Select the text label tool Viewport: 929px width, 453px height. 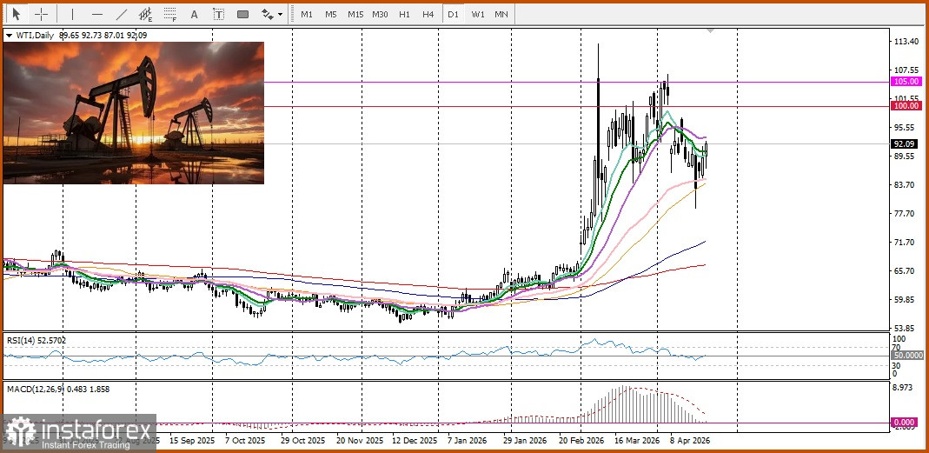point(218,15)
